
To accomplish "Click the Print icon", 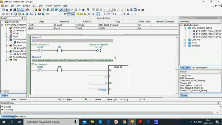I will point(15,10).
